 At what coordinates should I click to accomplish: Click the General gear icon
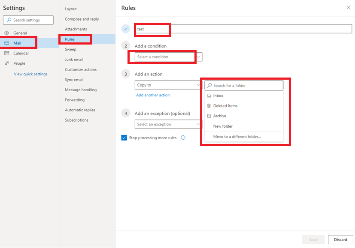tap(7, 33)
